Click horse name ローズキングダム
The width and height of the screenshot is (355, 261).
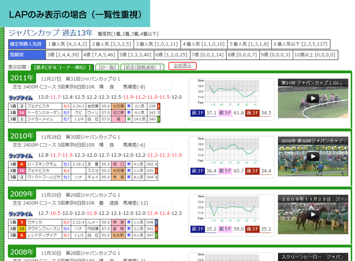coord(42,164)
